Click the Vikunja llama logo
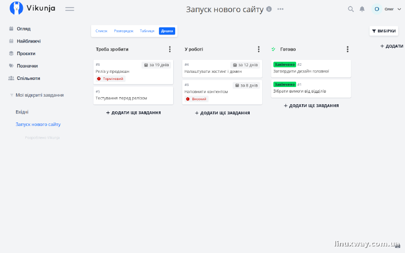The image size is (405, 253). (x=16, y=8)
